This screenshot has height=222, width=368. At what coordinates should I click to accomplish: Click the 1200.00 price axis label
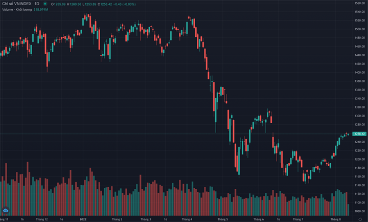point(360,159)
